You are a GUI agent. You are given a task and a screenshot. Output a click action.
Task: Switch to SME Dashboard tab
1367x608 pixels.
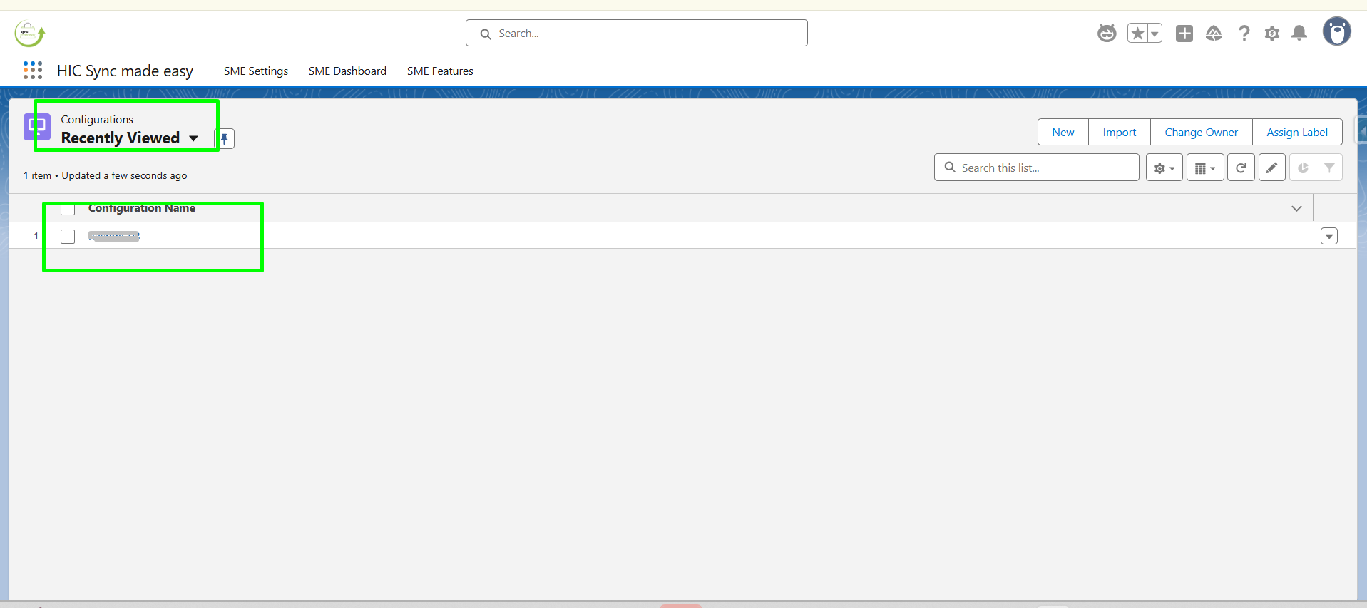(x=347, y=71)
